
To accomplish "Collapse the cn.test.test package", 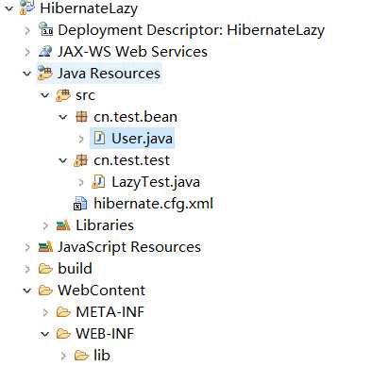I will [x=63, y=160].
